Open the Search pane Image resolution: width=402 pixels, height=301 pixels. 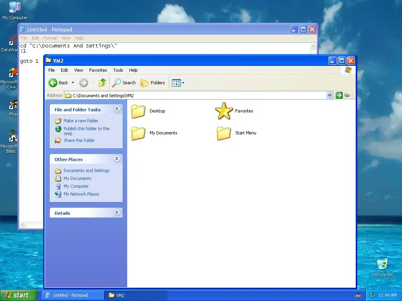click(x=124, y=83)
